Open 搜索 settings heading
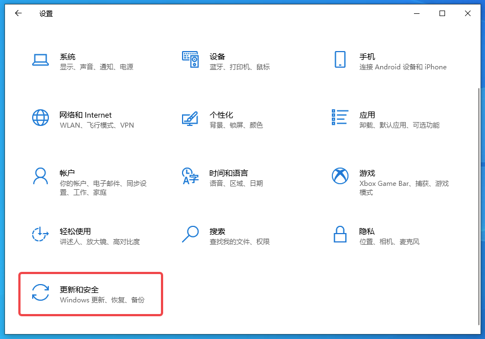Image resolution: width=485 pixels, height=339 pixels. pyautogui.click(x=217, y=231)
